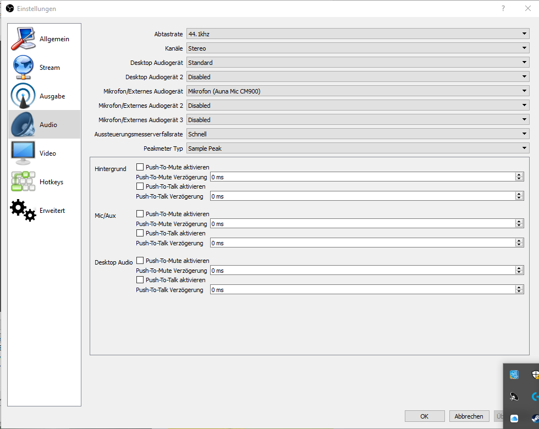The height and width of the screenshot is (429, 539).
Task: Open the Erweitert gears icon
Action: [x=23, y=210]
